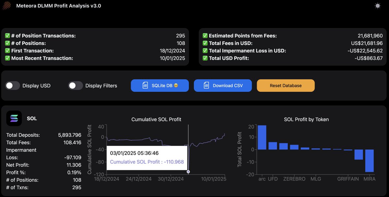Image resolution: width=389 pixels, height=197 pixels.
Task: Click green checkmark beside Estimated Points from Fees
Action: pos(205,36)
